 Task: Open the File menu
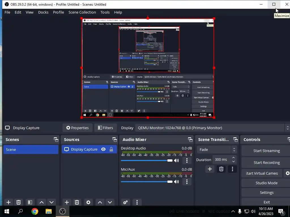(7, 12)
